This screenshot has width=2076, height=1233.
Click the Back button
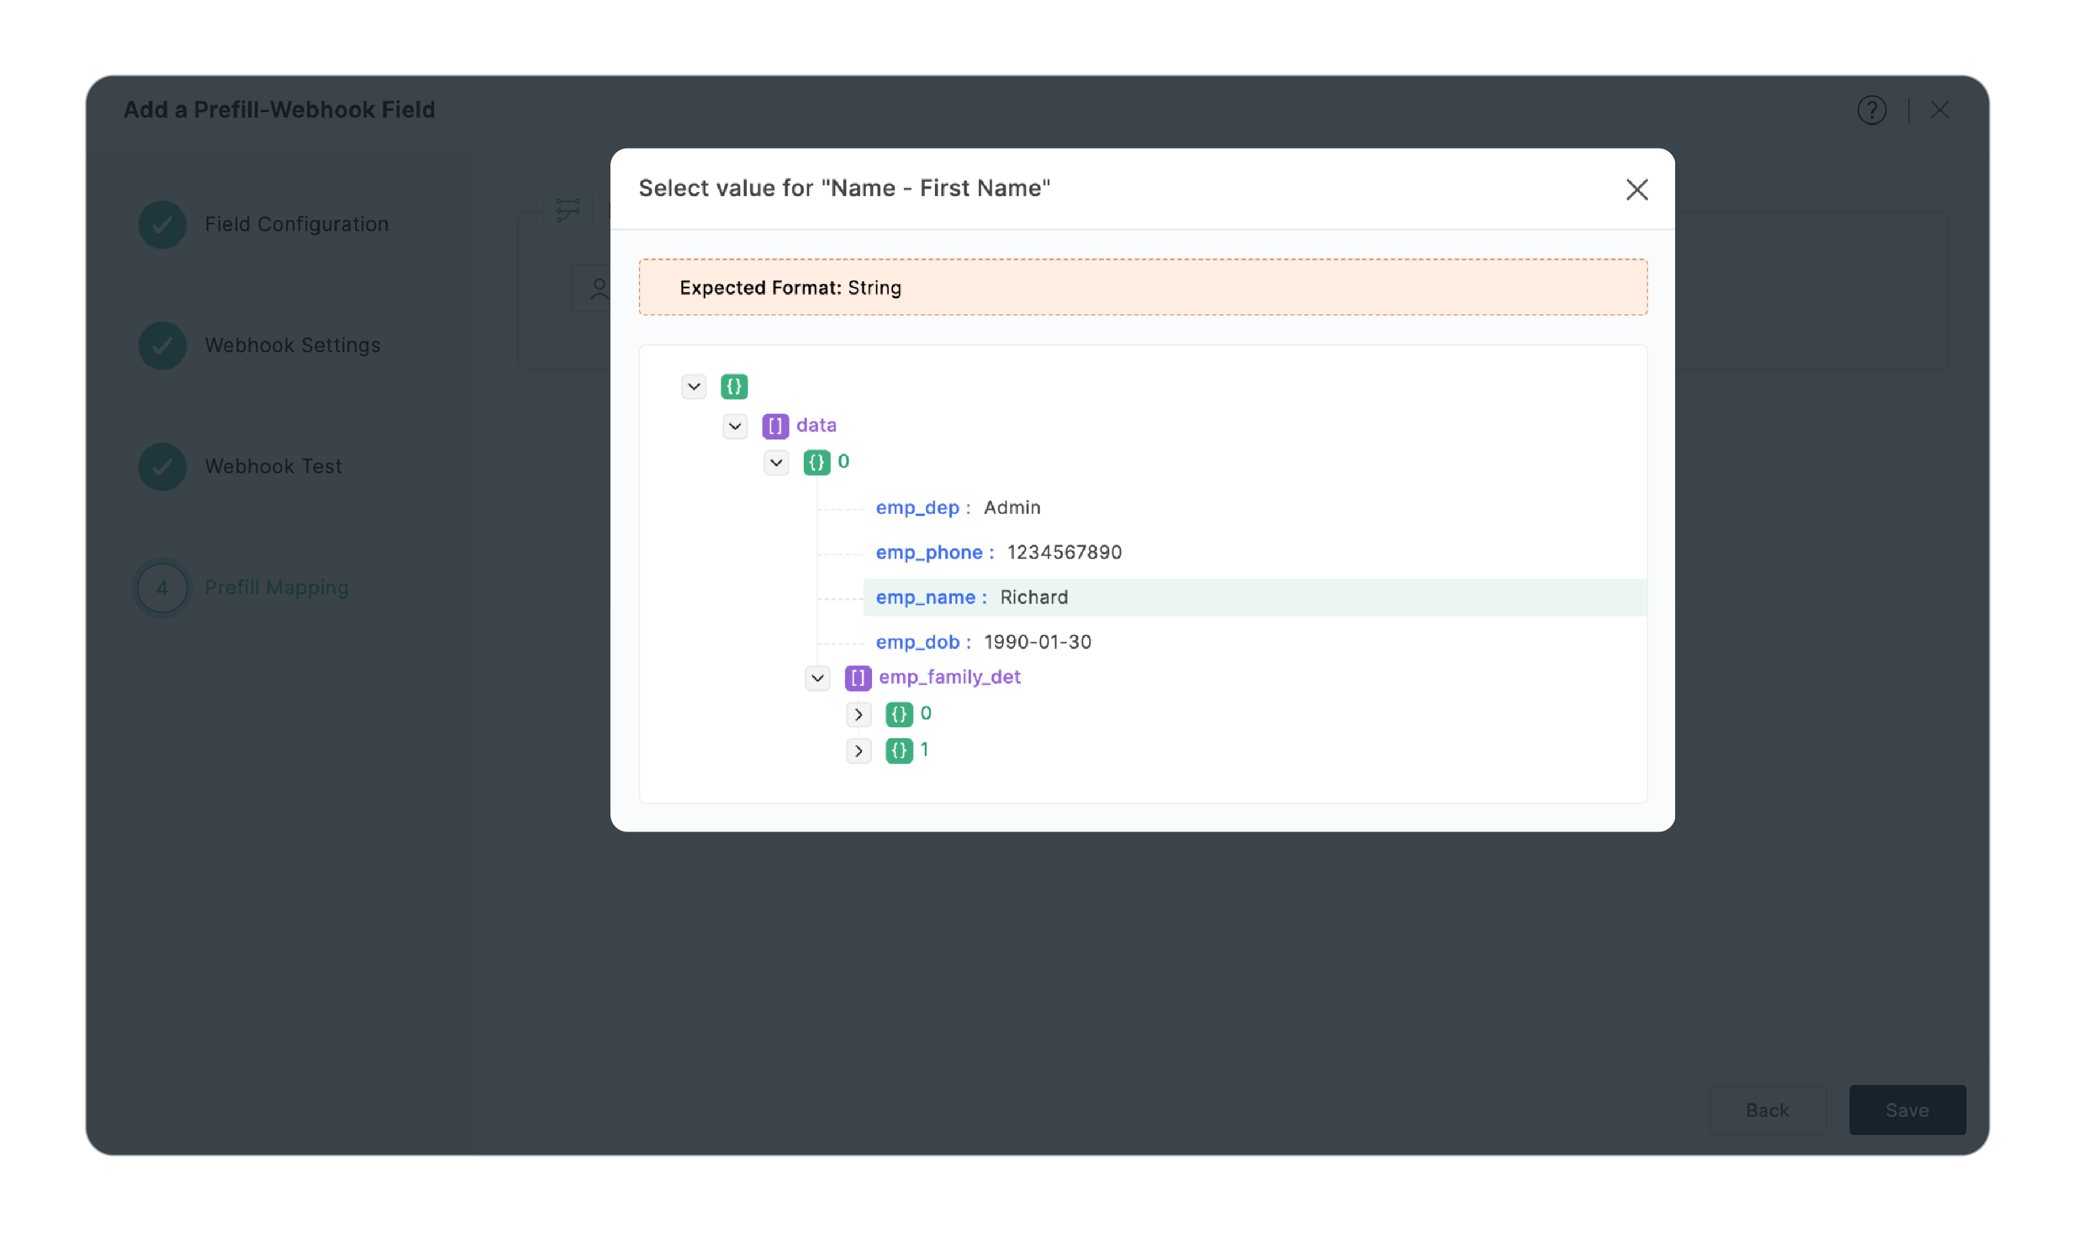[1768, 1110]
